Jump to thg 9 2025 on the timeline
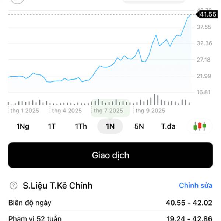This screenshot has height=221, width=221. [151, 110]
